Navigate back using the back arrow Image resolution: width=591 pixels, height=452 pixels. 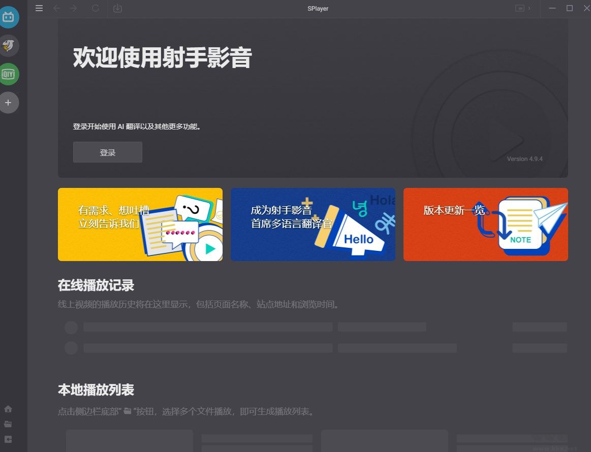tap(56, 8)
